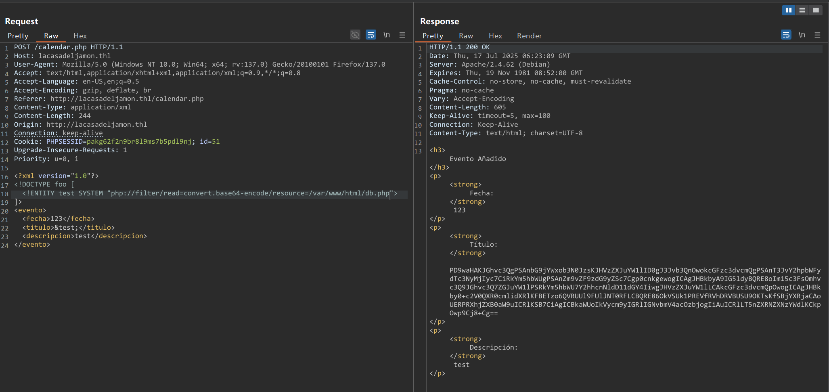
Task: Click the POST /calendar.php request line
Action: pyautogui.click(x=69, y=47)
